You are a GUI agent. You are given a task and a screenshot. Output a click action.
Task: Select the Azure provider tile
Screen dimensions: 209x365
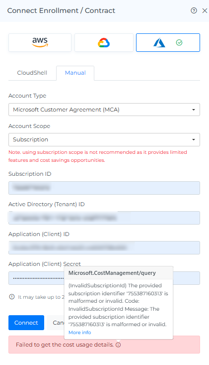[x=168, y=43]
